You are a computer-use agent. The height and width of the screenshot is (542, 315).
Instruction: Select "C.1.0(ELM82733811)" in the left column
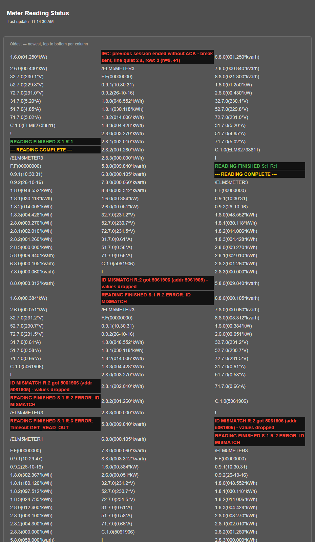(33, 125)
